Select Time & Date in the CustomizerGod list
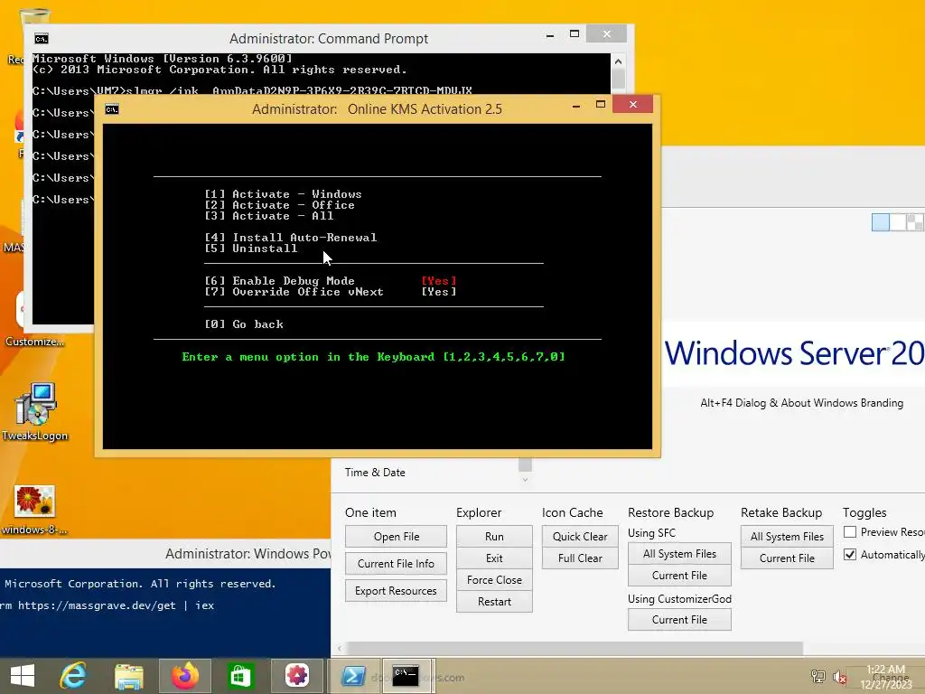Viewport: 925px width, 694px height. tap(375, 473)
